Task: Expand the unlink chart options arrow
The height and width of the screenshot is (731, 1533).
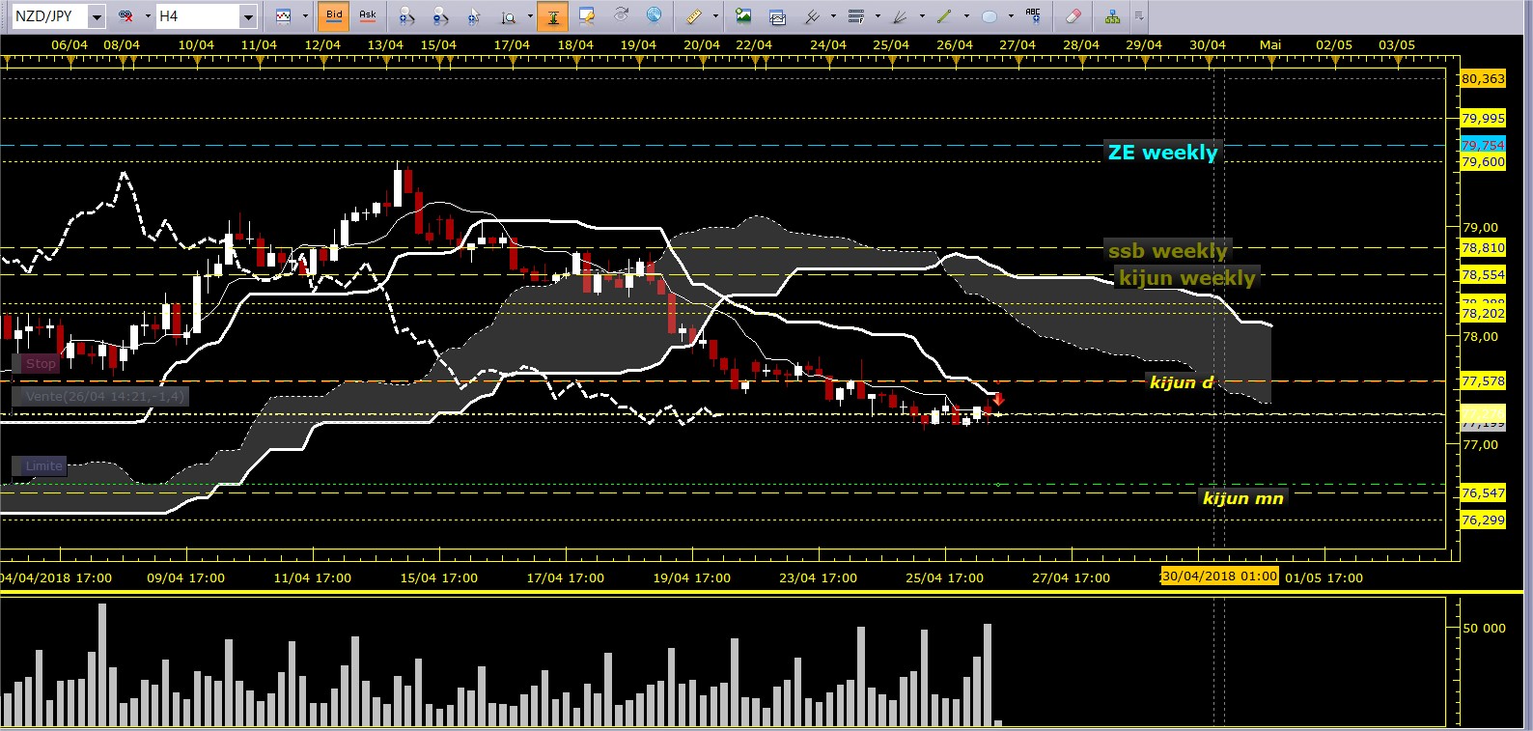Action: pos(148,16)
